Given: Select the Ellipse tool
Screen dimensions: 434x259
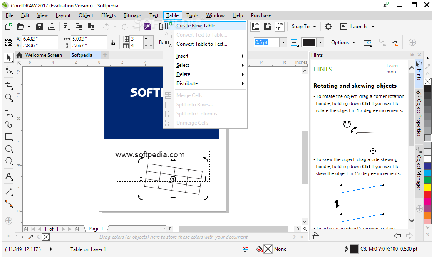Looking at the screenshot, I should 9,149.
